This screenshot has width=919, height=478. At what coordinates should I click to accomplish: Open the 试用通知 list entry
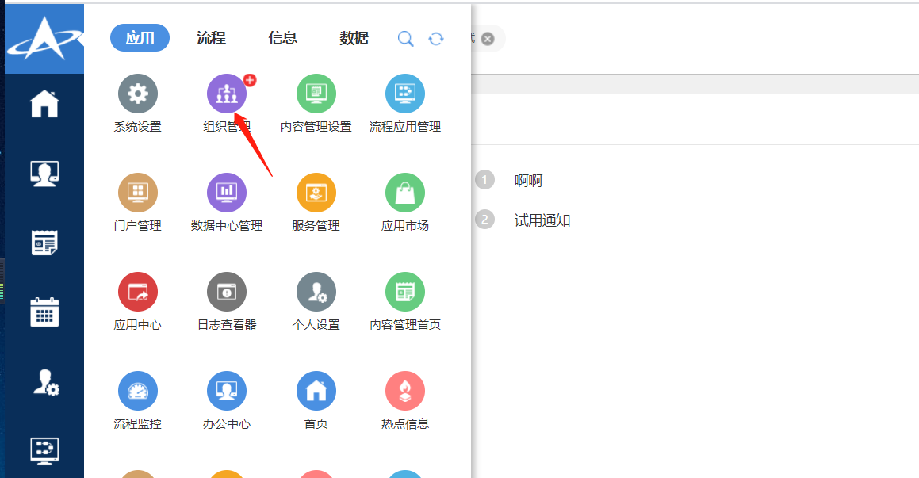point(542,220)
